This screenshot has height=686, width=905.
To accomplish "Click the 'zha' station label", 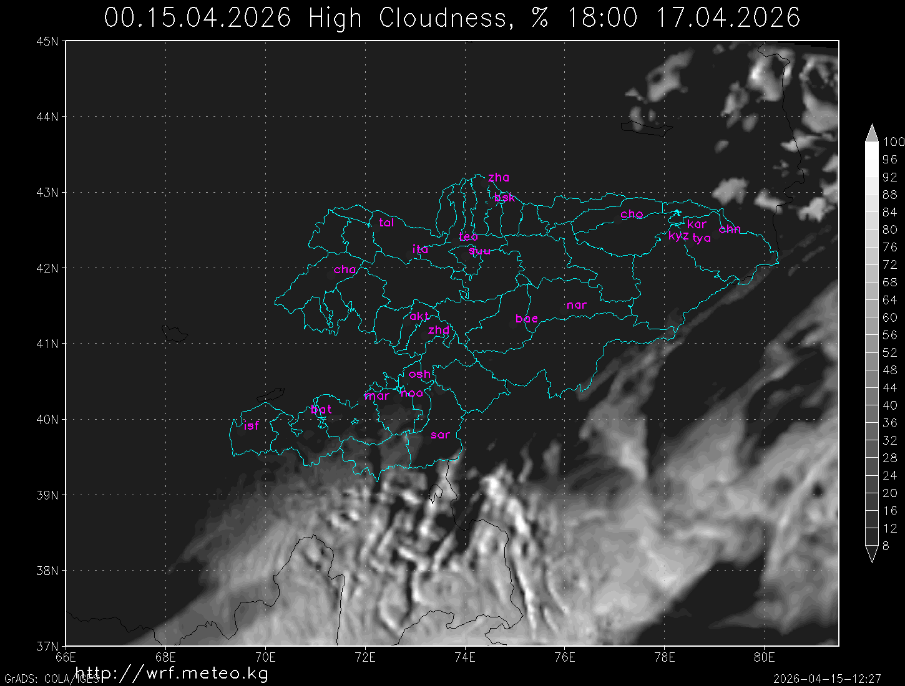I will point(499,178).
